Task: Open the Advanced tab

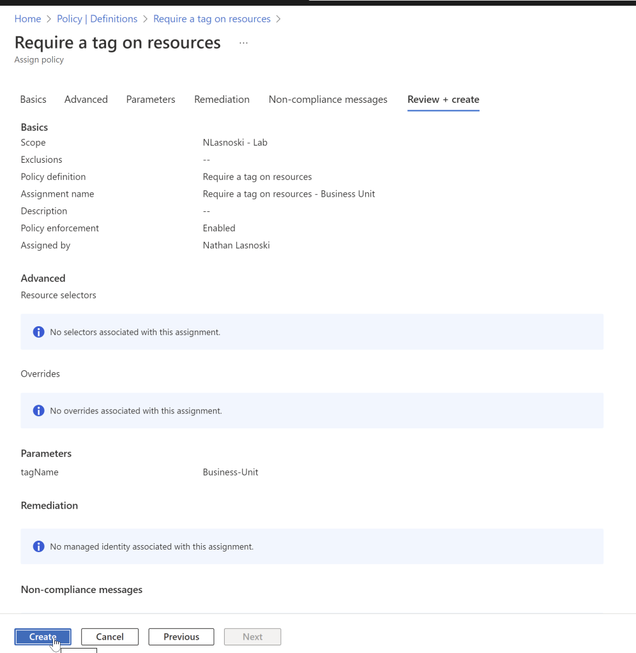Action: click(x=86, y=99)
